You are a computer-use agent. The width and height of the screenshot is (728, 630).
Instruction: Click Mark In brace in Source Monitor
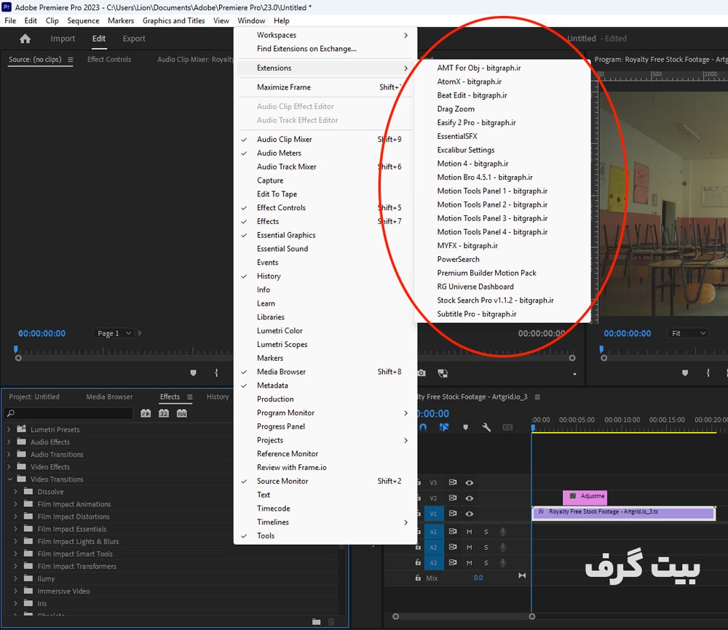(216, 372)
